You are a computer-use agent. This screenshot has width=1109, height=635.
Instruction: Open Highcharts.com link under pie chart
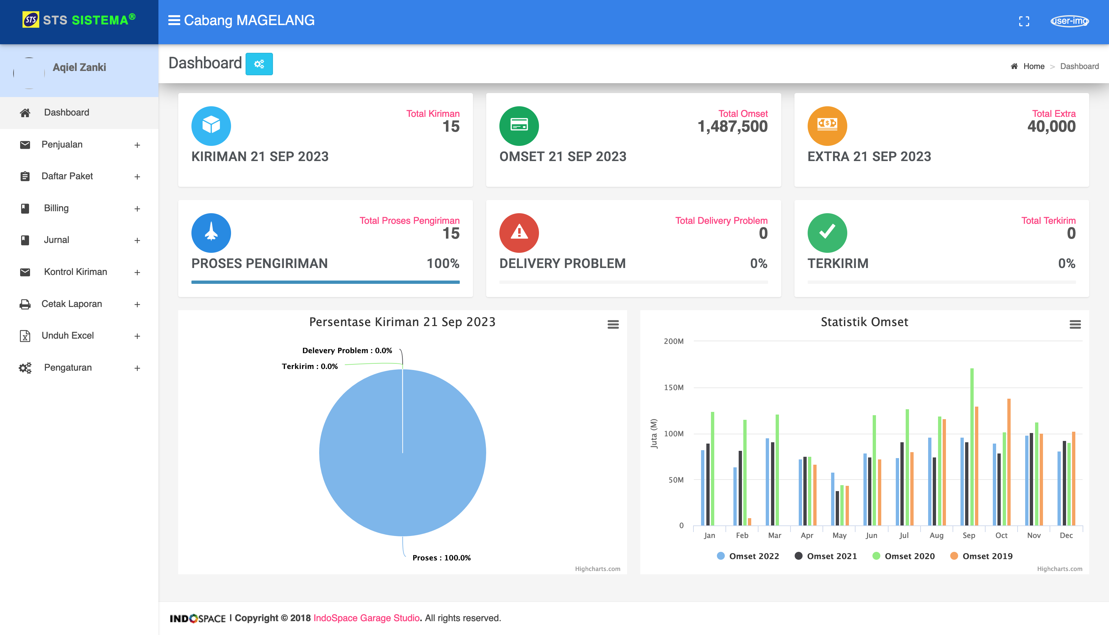[597, 569]
